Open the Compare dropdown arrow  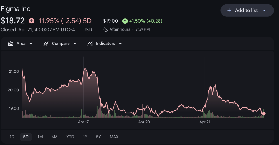click(x=75, y=44)
